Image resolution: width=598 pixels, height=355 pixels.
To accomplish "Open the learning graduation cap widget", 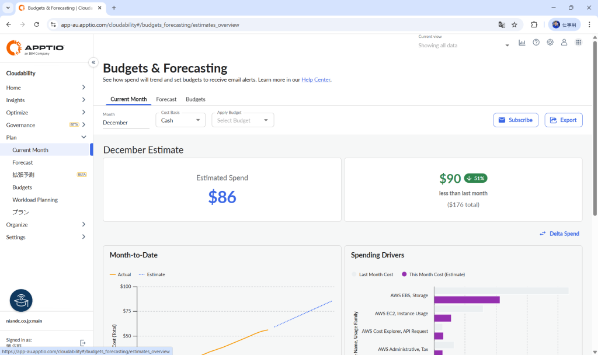I will (x=21, y=301).
